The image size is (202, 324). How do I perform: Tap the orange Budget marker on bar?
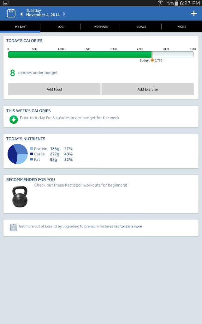click(152, 60)
